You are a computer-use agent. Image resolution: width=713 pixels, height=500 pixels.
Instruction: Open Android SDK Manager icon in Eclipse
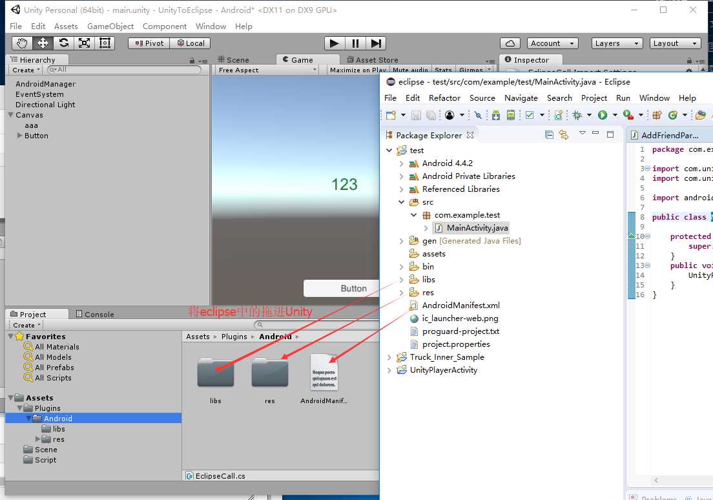point(495,115)
